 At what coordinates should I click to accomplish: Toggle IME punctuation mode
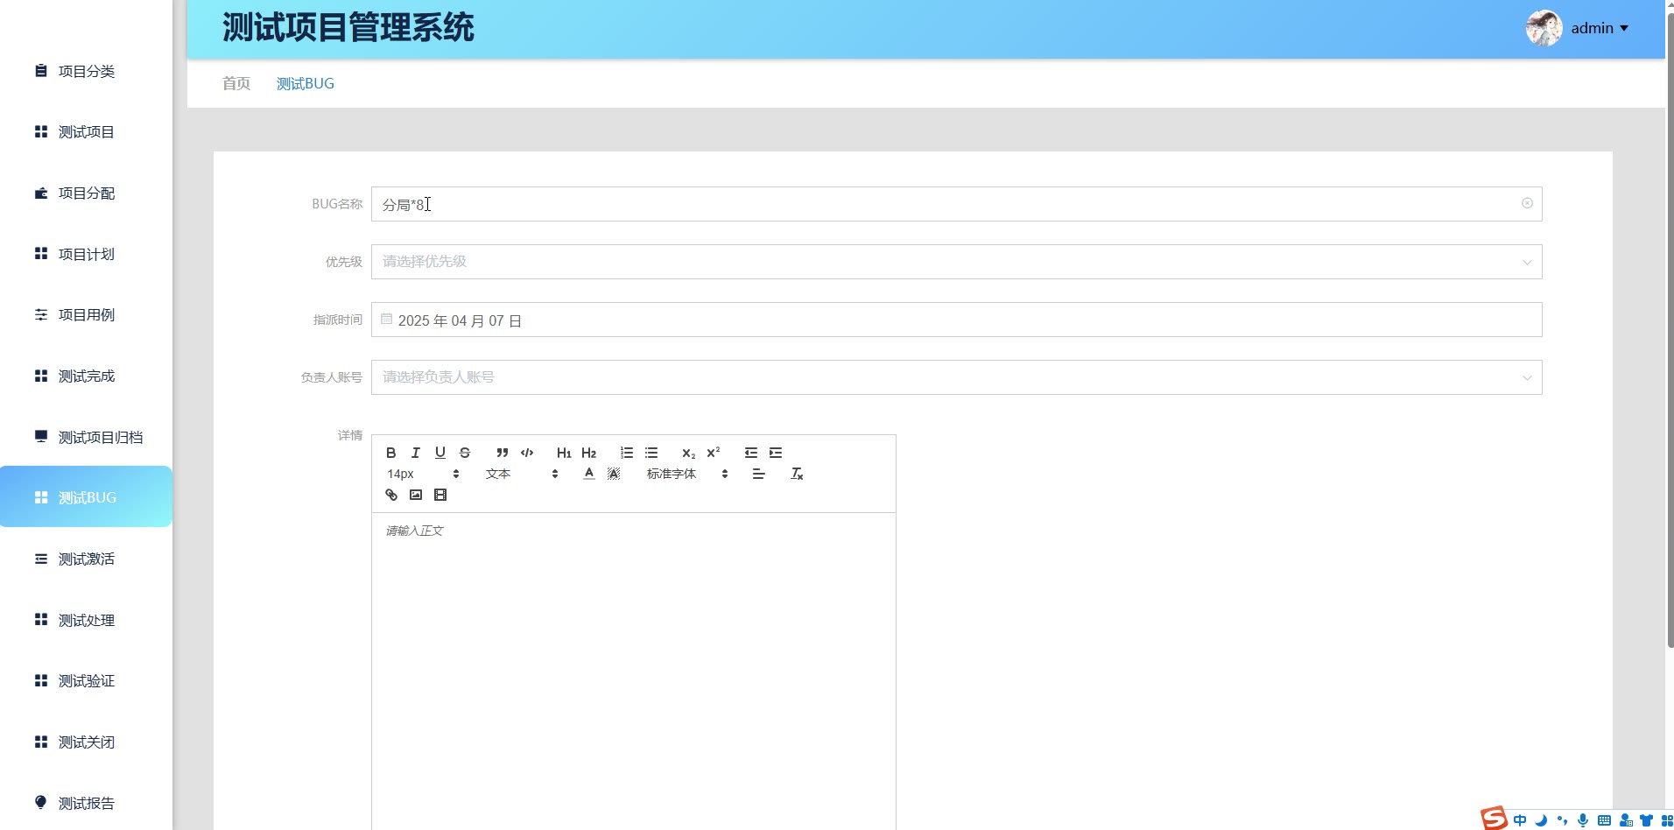pos(1562,820)
